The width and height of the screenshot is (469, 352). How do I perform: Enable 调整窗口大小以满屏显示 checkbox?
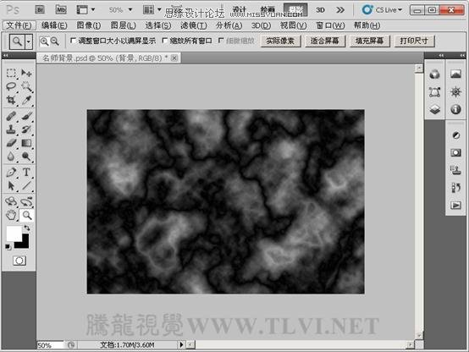73,41
